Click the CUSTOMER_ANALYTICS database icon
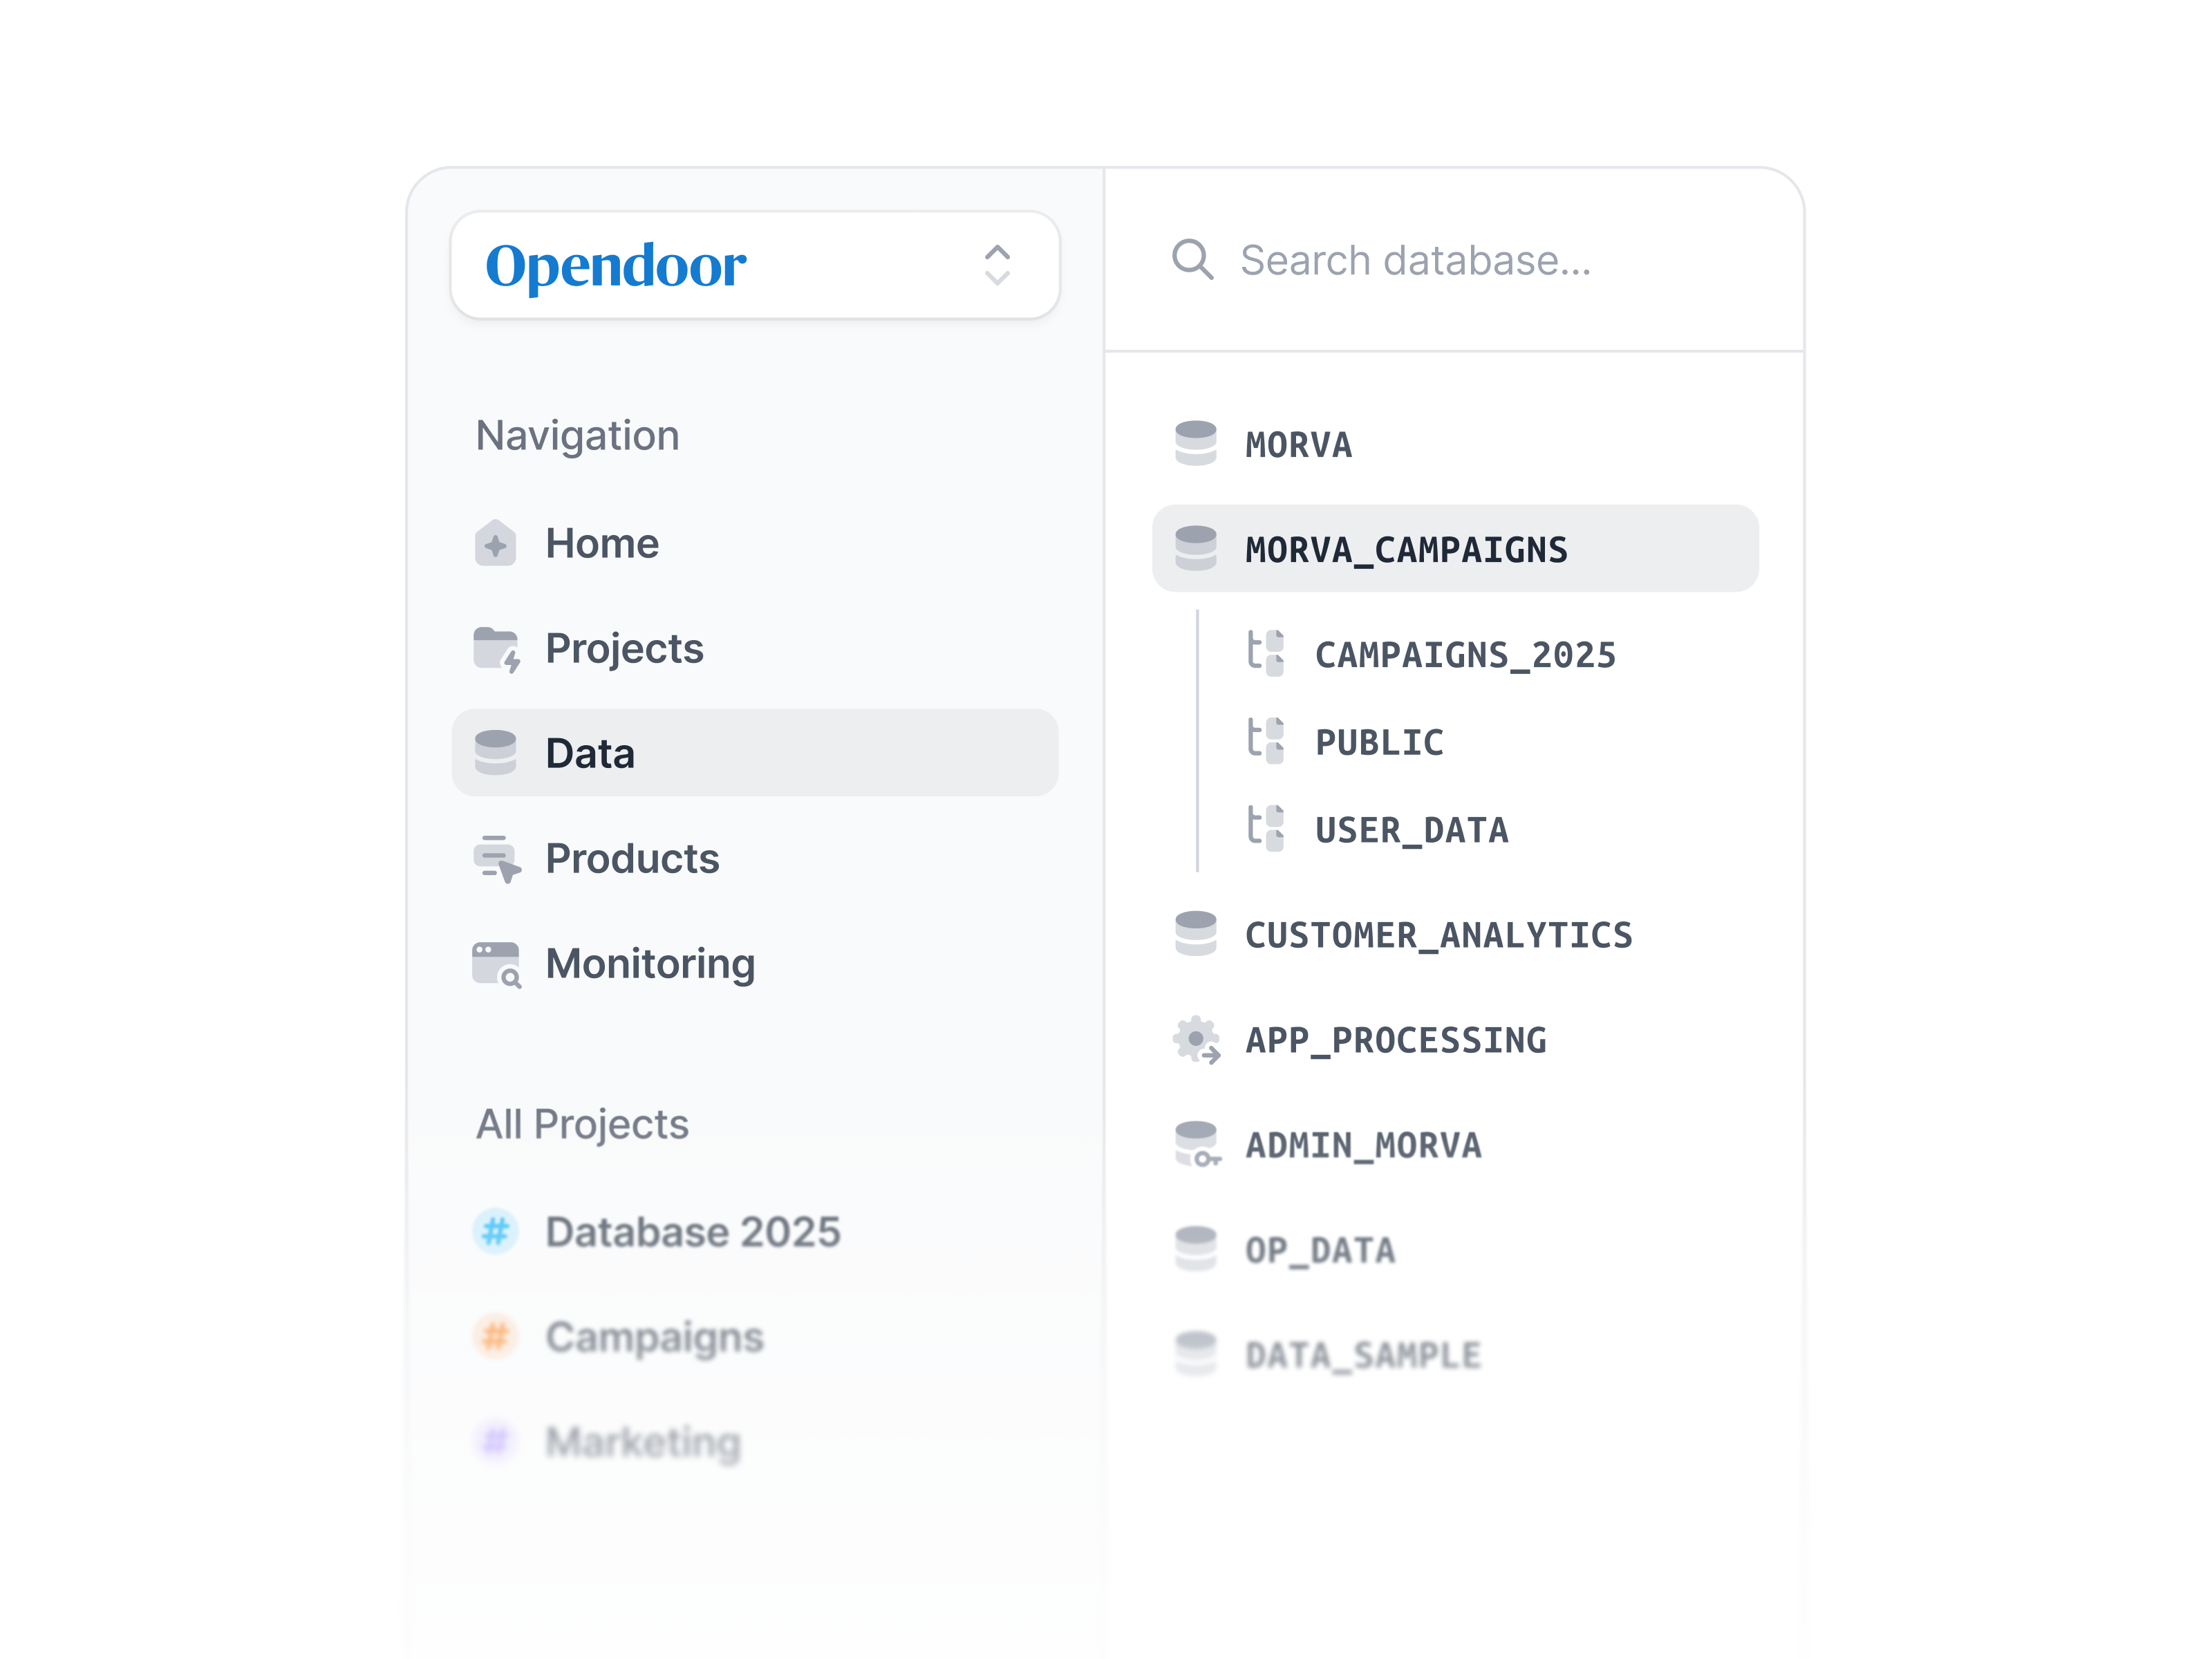This screenshot has height=1659, width=2212. [1195, 933]
